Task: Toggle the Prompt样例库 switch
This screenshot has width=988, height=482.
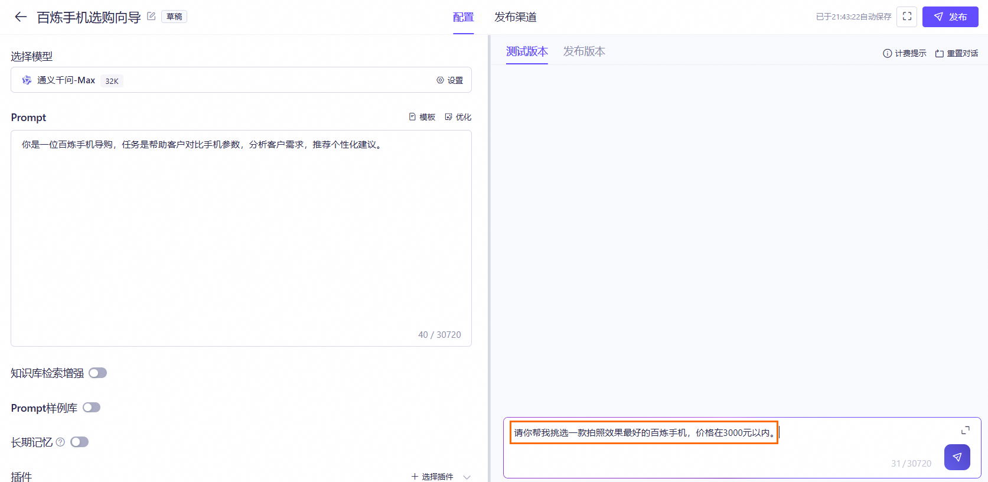Action: pyautogui.click(x=92, y=408)
